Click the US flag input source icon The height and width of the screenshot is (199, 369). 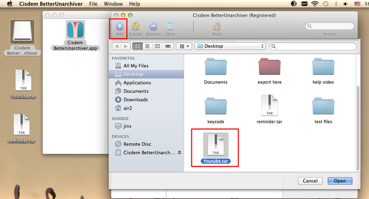pyautogui.click(x=357, y=4)
